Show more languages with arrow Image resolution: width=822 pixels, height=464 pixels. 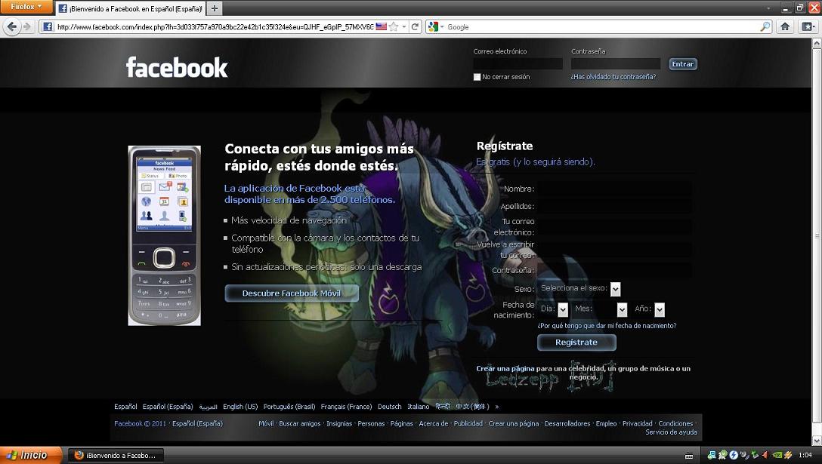pyautogui.click(x=497, y=407)
